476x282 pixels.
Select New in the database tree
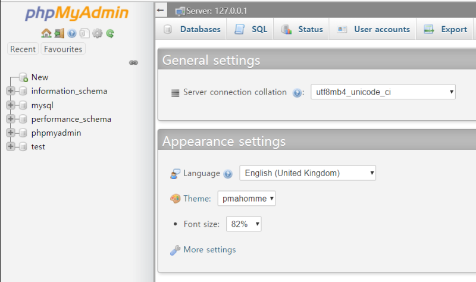[40, 77]
